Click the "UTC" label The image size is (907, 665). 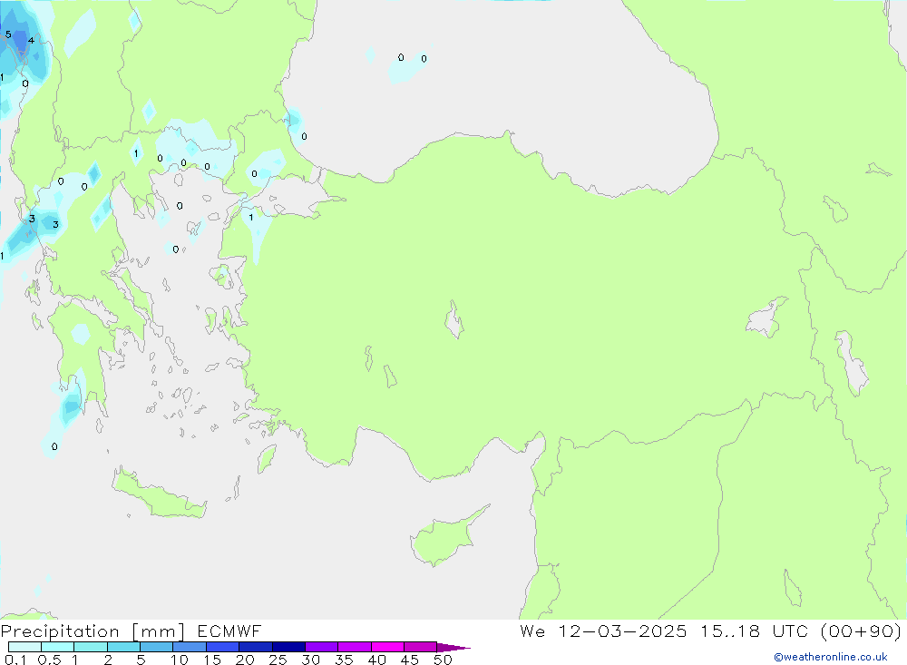tap(790, 631)
